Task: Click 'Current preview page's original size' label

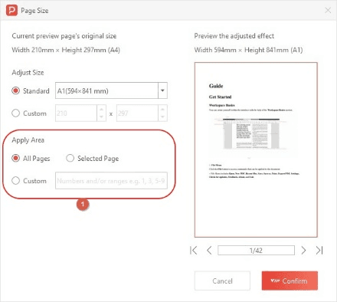Action: [x=64, y=36]
